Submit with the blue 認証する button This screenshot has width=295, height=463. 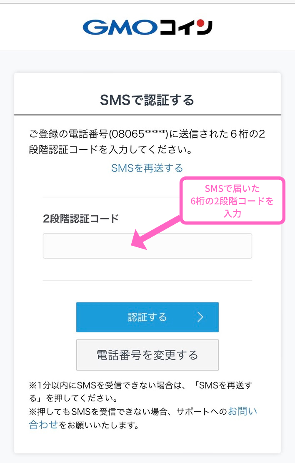click(147, 317)
